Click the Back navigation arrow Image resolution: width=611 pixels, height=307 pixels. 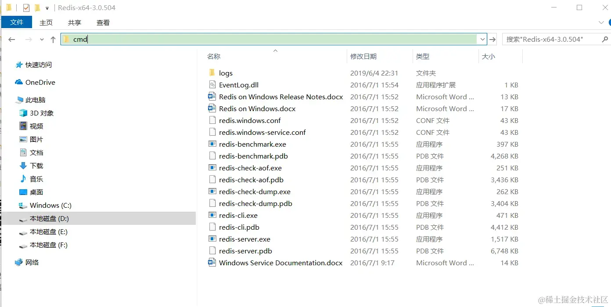[x=12, y=40]
